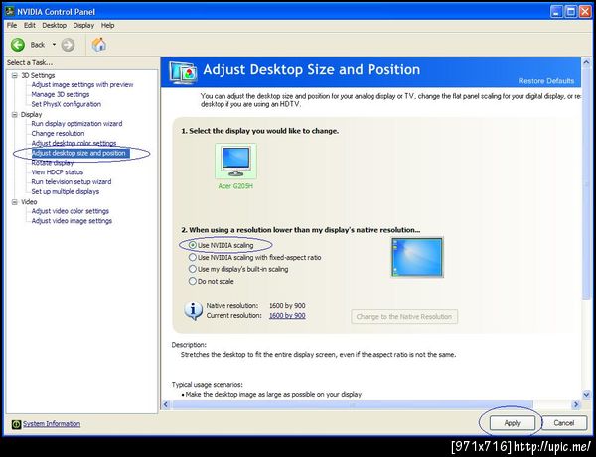The image size is (596, 457).
Task: Click the Adjust Desktop Size header icon
Action: pos(183,72)
